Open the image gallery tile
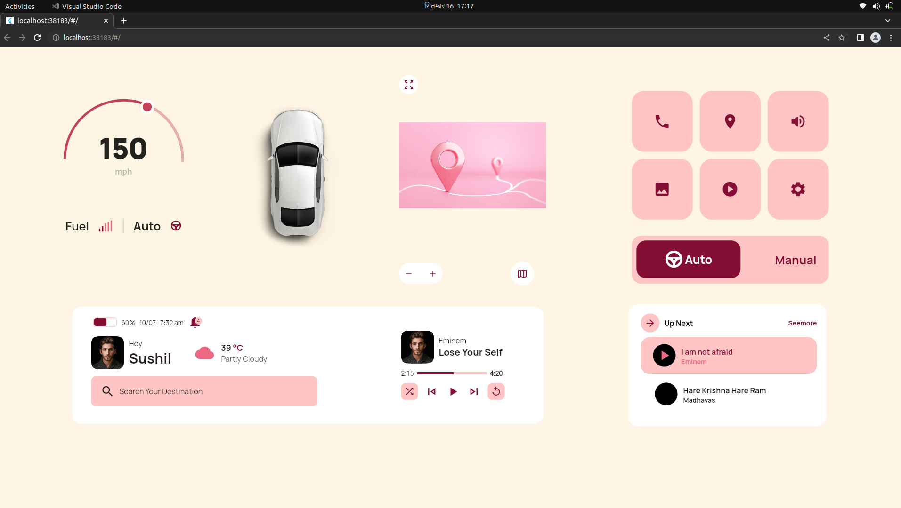The height and width of the screenshot is (508, 901). coord(662,189)
